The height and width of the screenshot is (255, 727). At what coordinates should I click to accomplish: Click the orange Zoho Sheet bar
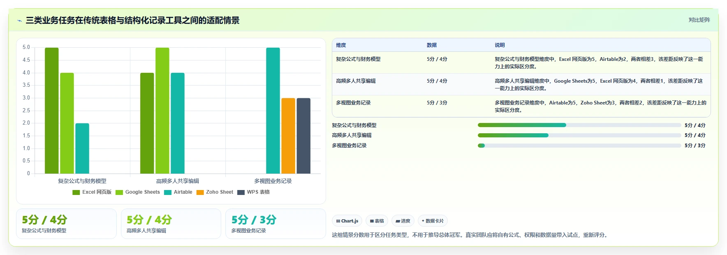(x=288, y=136)
